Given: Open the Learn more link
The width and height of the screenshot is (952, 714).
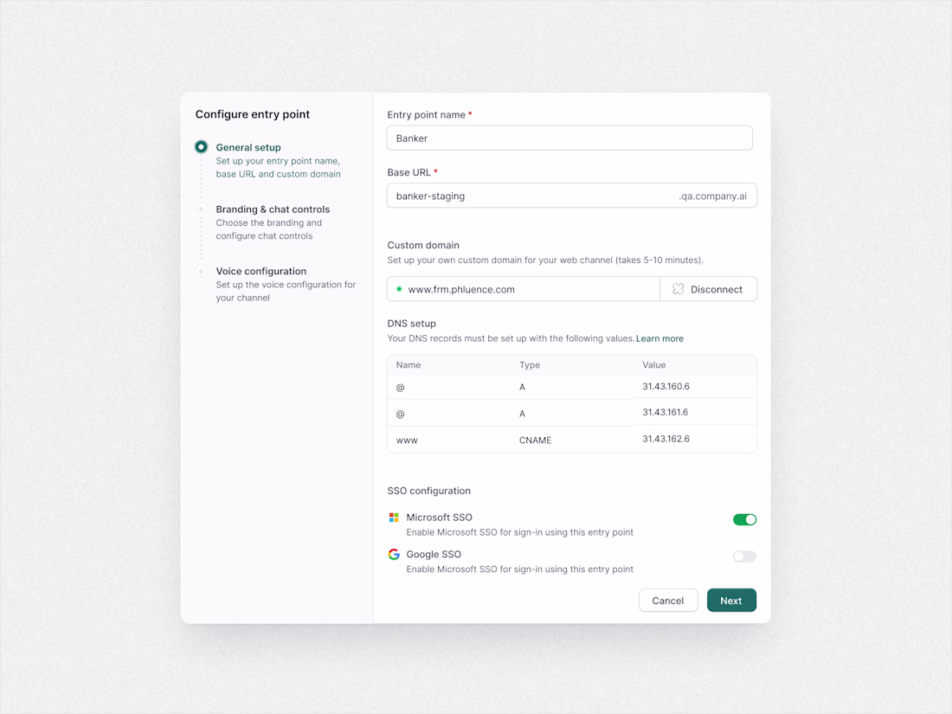Looking at the screenshot, I should click(659, 338).
